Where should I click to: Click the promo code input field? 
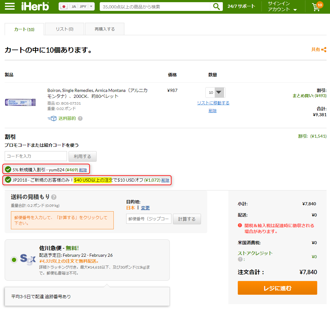click(36, 156)
